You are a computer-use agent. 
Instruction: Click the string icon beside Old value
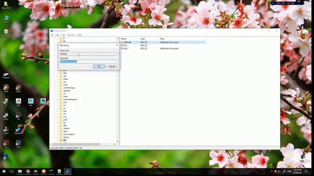(122, 45)
